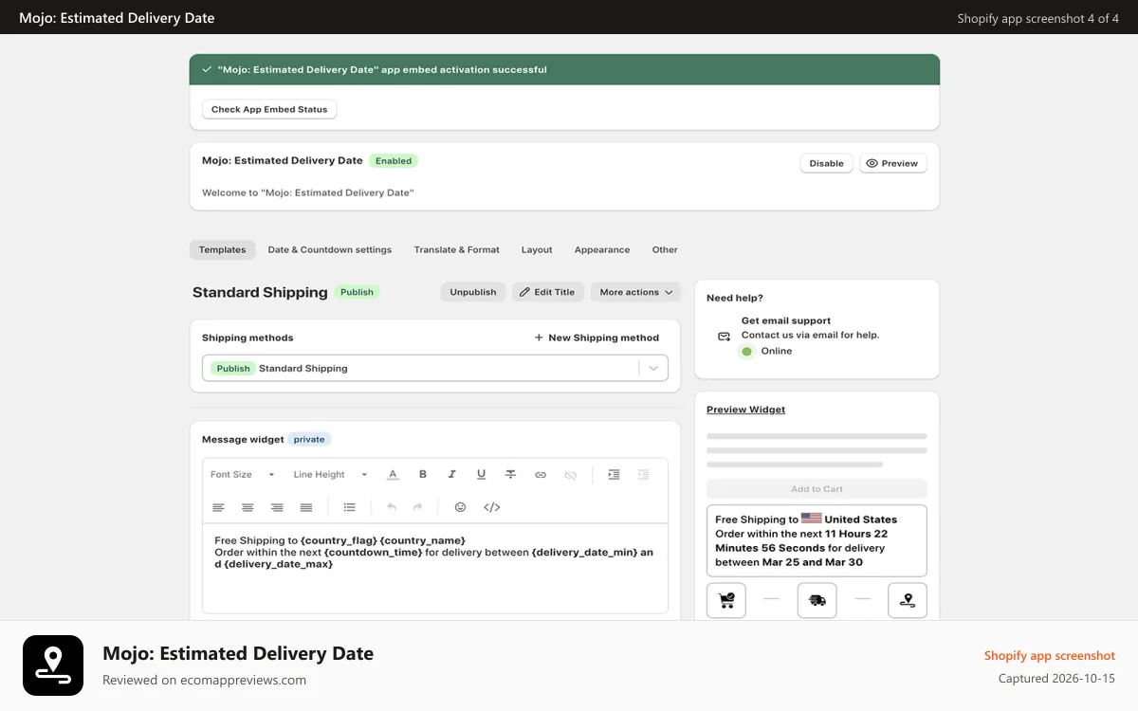The image size is (1138, 711).
Task: Click the cart checkmark step icon
Action: coord(726,600)
